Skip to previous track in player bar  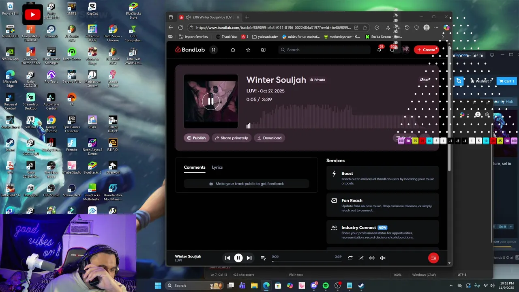227,258
